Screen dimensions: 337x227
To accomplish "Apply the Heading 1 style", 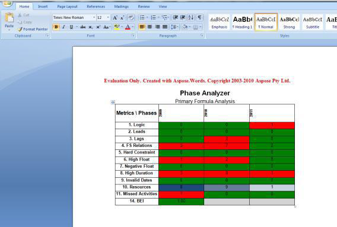I will tap(243, 22).
